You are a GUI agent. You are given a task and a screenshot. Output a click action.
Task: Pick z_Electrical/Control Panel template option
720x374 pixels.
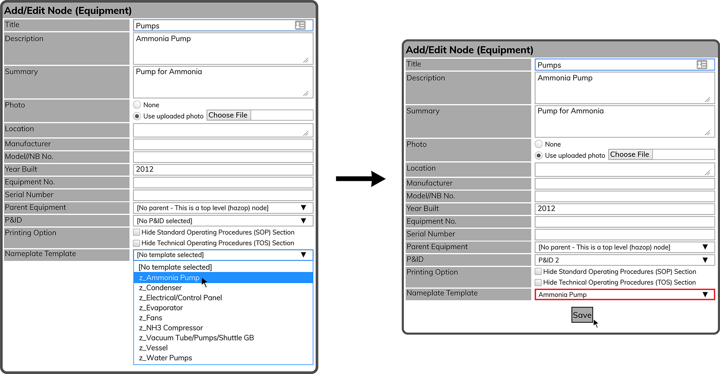(x=180, y=298)
